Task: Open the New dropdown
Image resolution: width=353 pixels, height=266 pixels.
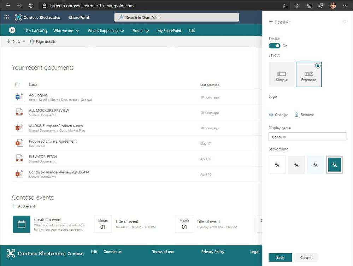Action: pyautogui.click(x=16, y=41)
